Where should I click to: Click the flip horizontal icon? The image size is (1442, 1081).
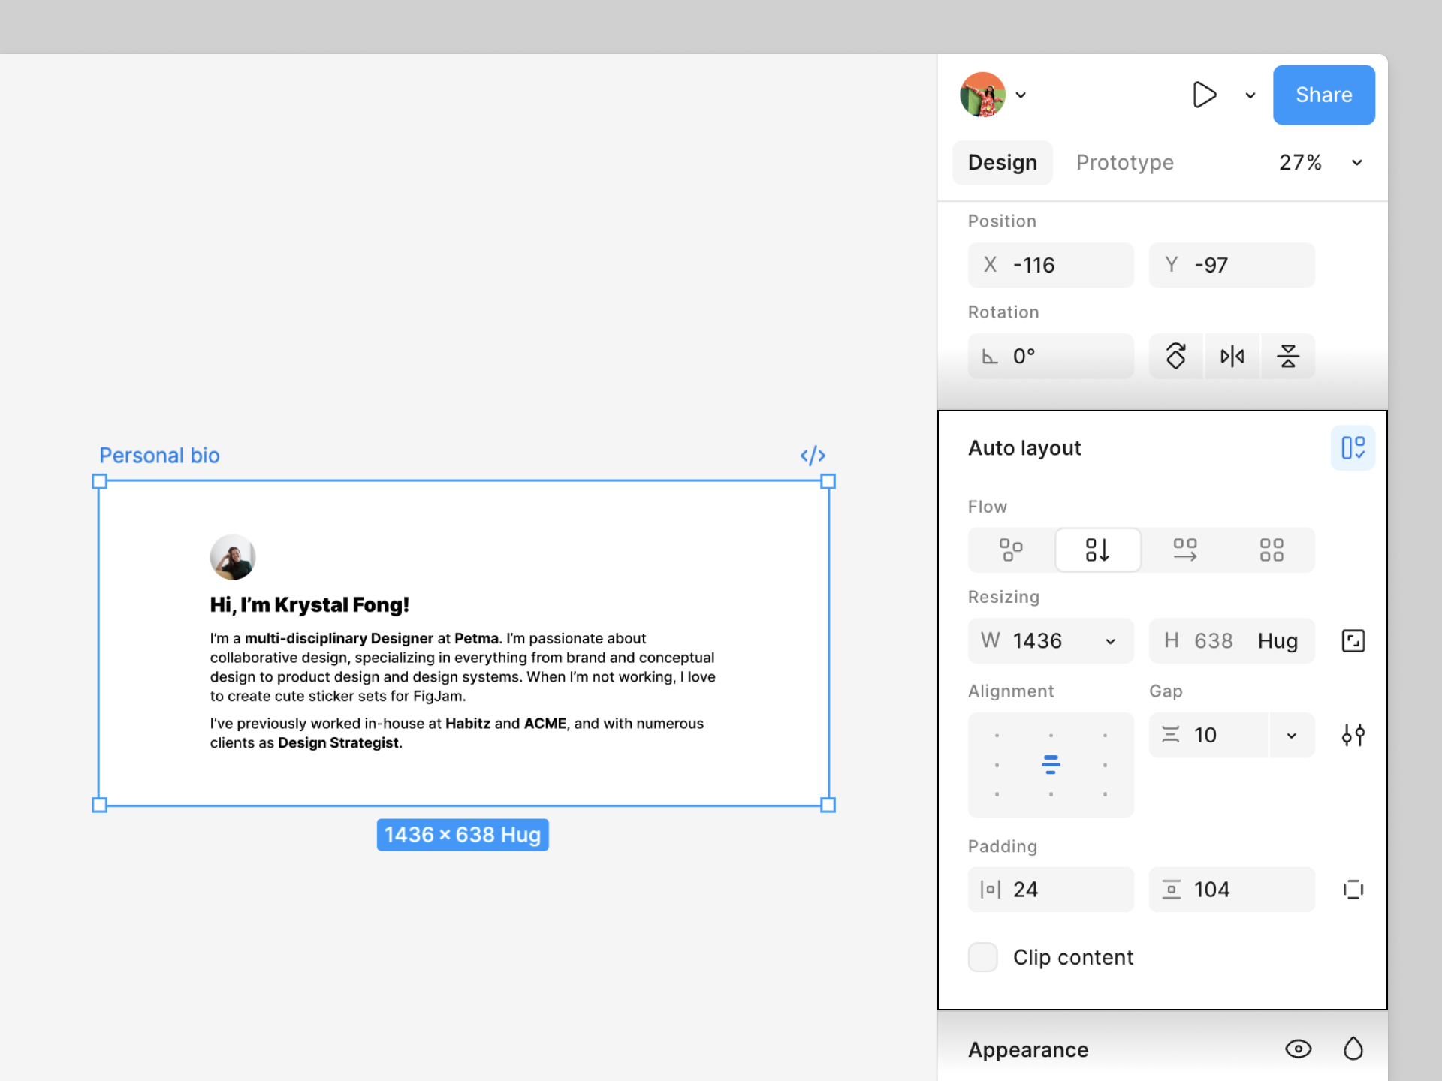coord(1232,356)
